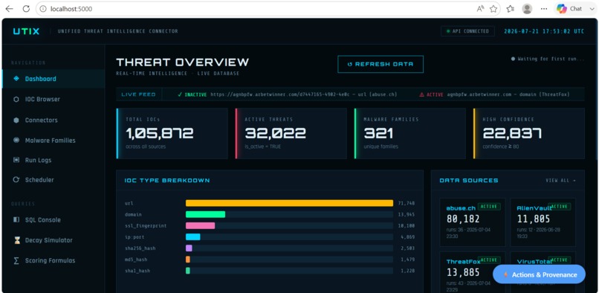Click the Decay Simulator hourglass icon
The height and width of the screenshot is (293, 599).
[x=16, y=240]
